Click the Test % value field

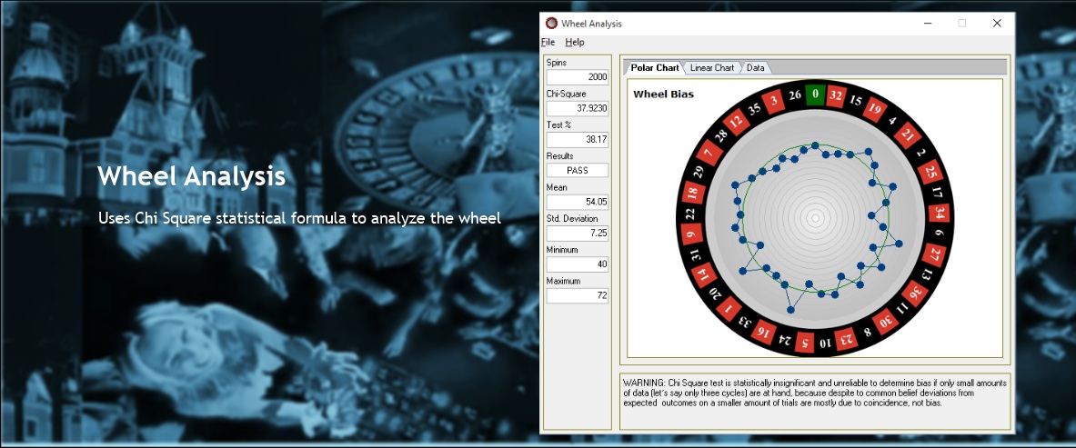pyautogui.click(x=577, y=140)
